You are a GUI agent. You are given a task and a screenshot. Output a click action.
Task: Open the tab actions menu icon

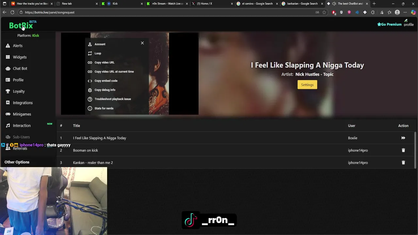click(x=5, y=4)
